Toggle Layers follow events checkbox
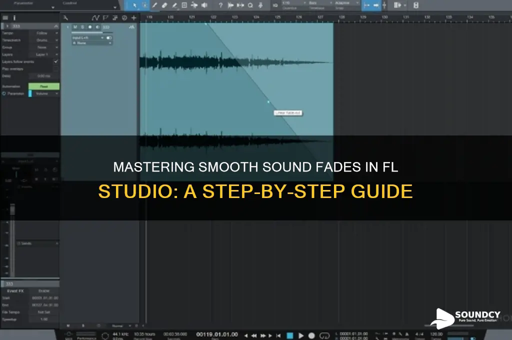The height and width of the screenshot is (340, 512). pyautogui.click(x=56, y=61)
